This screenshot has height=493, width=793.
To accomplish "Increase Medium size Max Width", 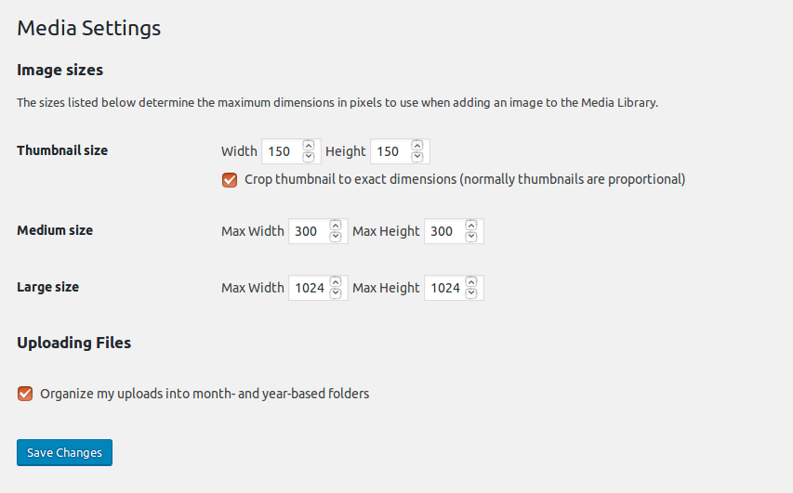I will [x=336, y=225].
